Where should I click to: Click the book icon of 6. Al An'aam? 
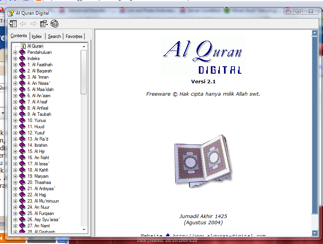tap(22, 96)
